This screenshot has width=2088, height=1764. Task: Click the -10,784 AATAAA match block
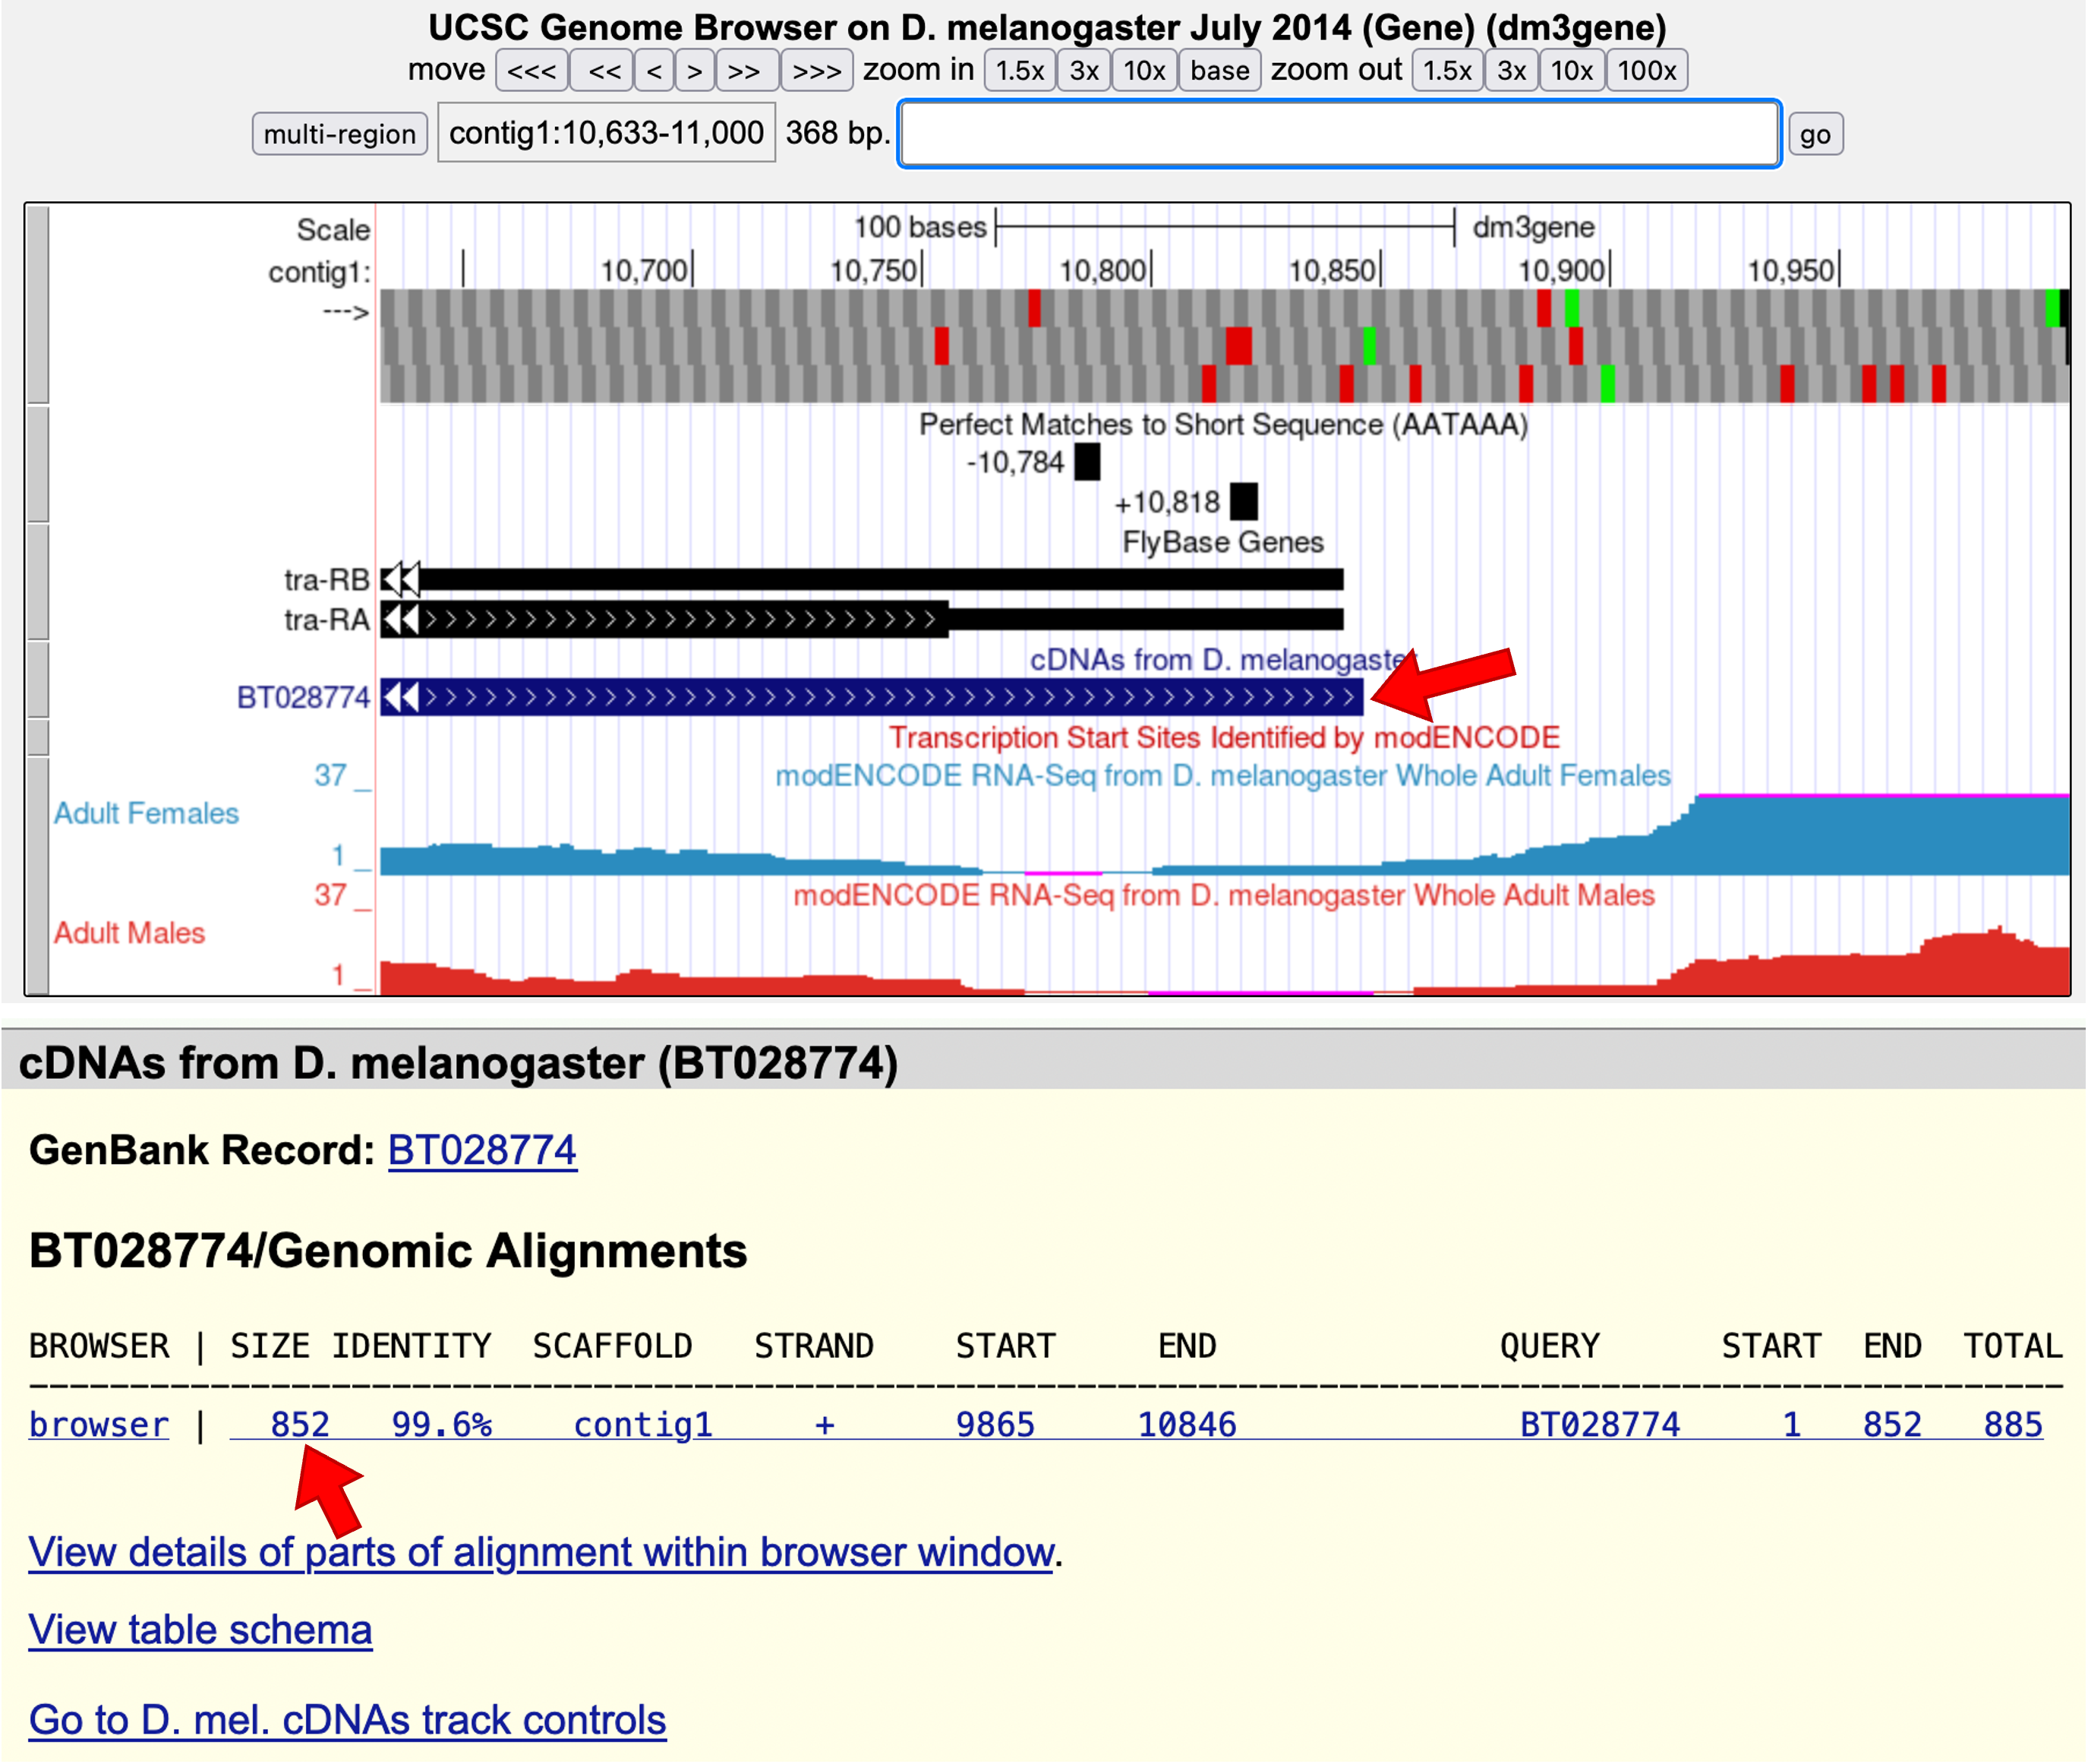pos(1087,463)
